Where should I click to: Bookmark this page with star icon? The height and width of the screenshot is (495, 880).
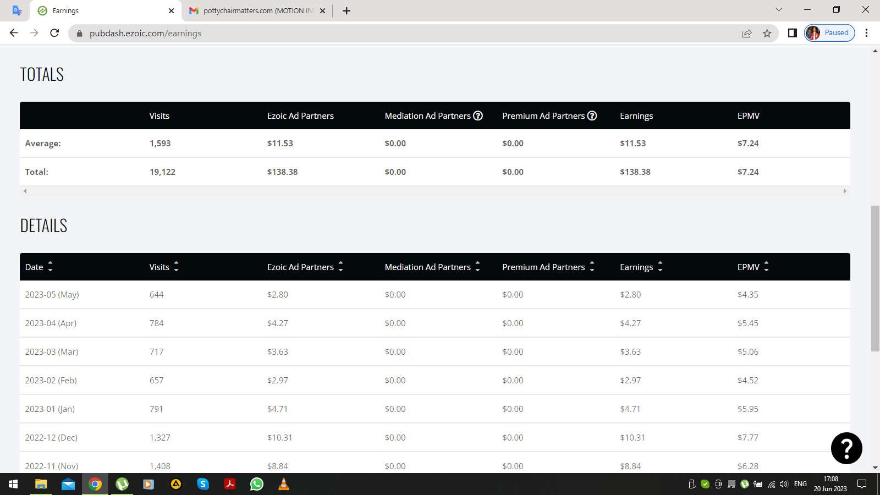(767, 34)
